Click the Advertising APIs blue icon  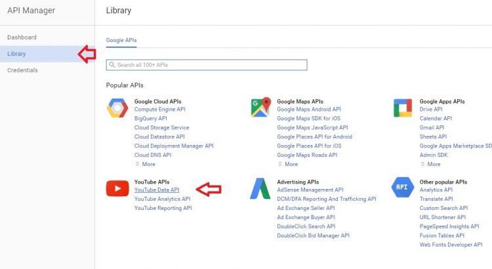point(260,189)
